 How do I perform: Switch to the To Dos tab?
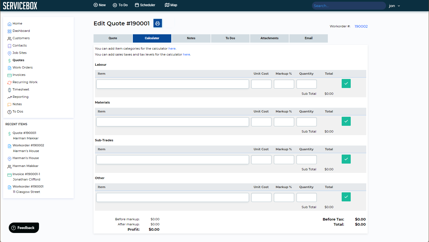coord(230,38)
